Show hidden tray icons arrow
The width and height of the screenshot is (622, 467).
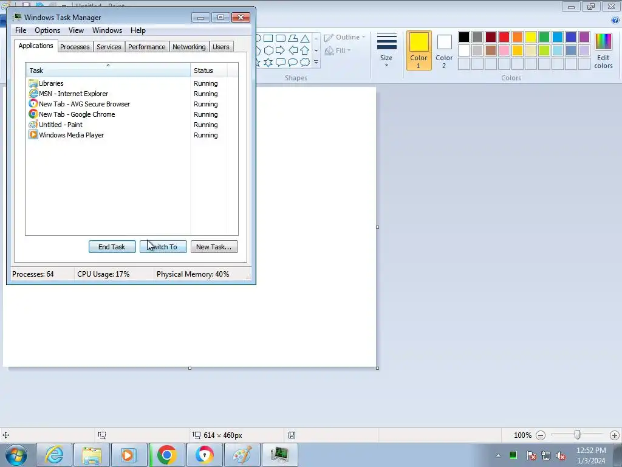pyautogui.click(x=498, y=455)
